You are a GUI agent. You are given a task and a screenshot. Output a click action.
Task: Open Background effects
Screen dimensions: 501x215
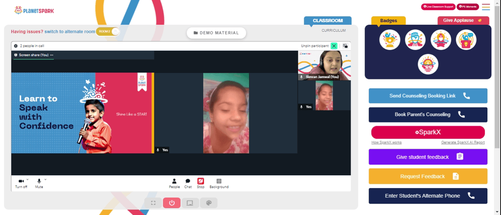[219, 183]
